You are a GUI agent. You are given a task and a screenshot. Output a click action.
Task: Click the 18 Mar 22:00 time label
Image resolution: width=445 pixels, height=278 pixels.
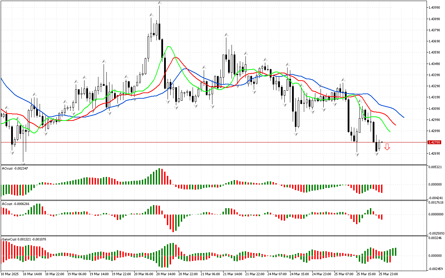click(54, 274)
